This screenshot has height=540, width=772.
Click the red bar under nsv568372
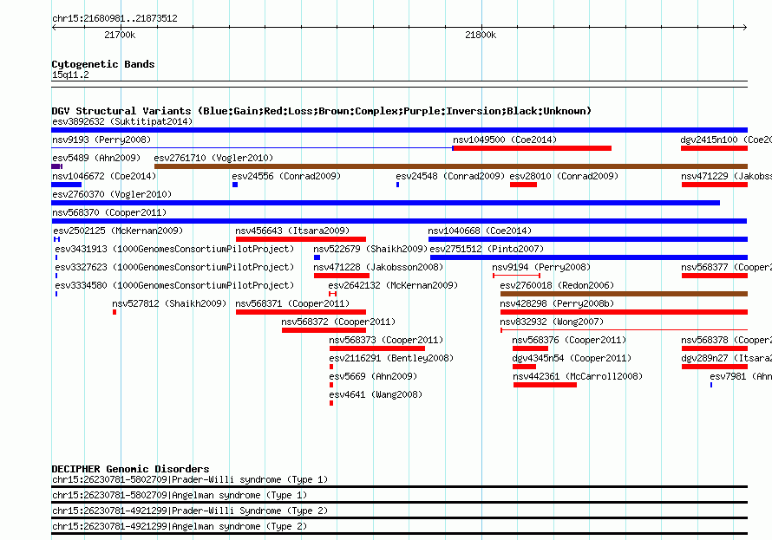click(324, 330)
